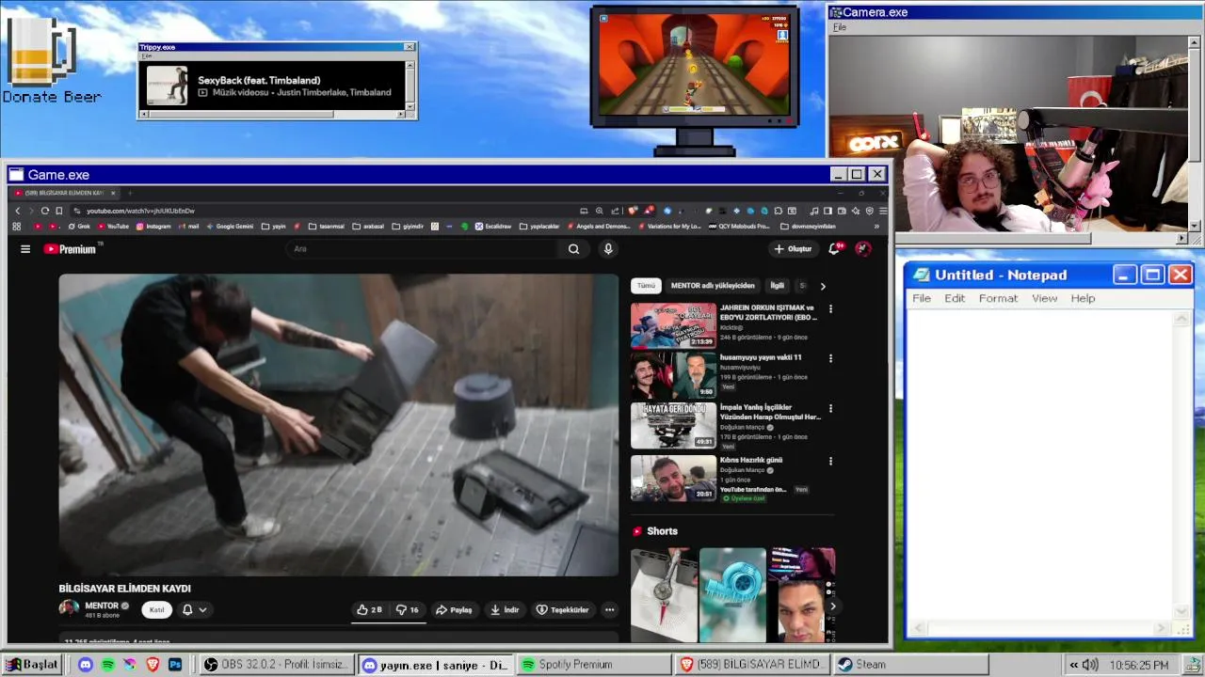This screenshot has width=1205, height=677.
Task: Select the İlgili filter chip
Action: (777, 286)
